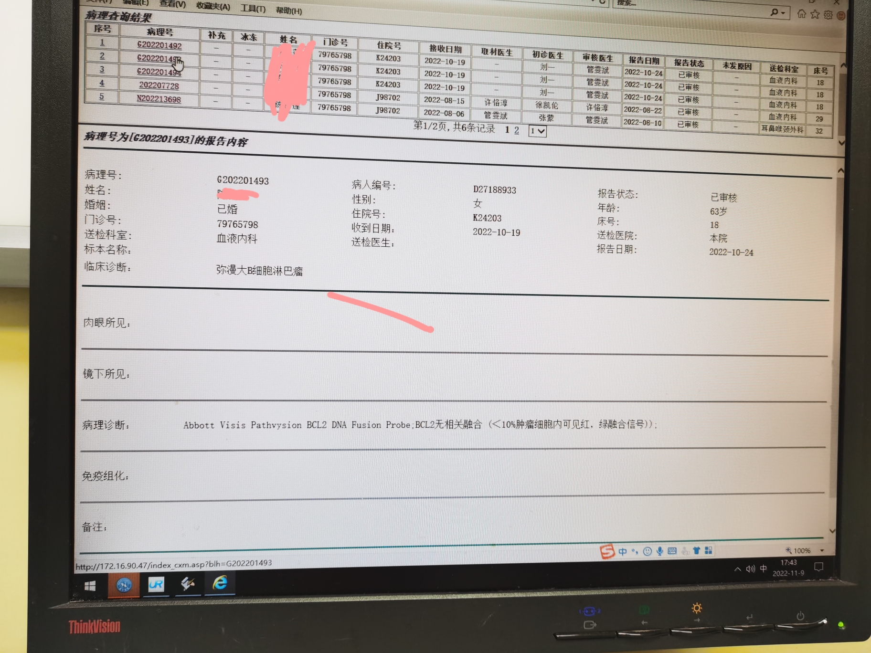Click the taskbar IME '中' indicator
The width and height of the screenshot is (871, 653).
(763, 568)
